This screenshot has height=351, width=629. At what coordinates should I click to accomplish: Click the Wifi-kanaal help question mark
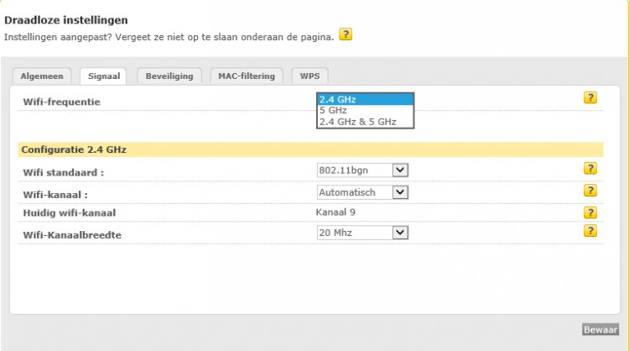pyautogui.click(x=590, y=191)
